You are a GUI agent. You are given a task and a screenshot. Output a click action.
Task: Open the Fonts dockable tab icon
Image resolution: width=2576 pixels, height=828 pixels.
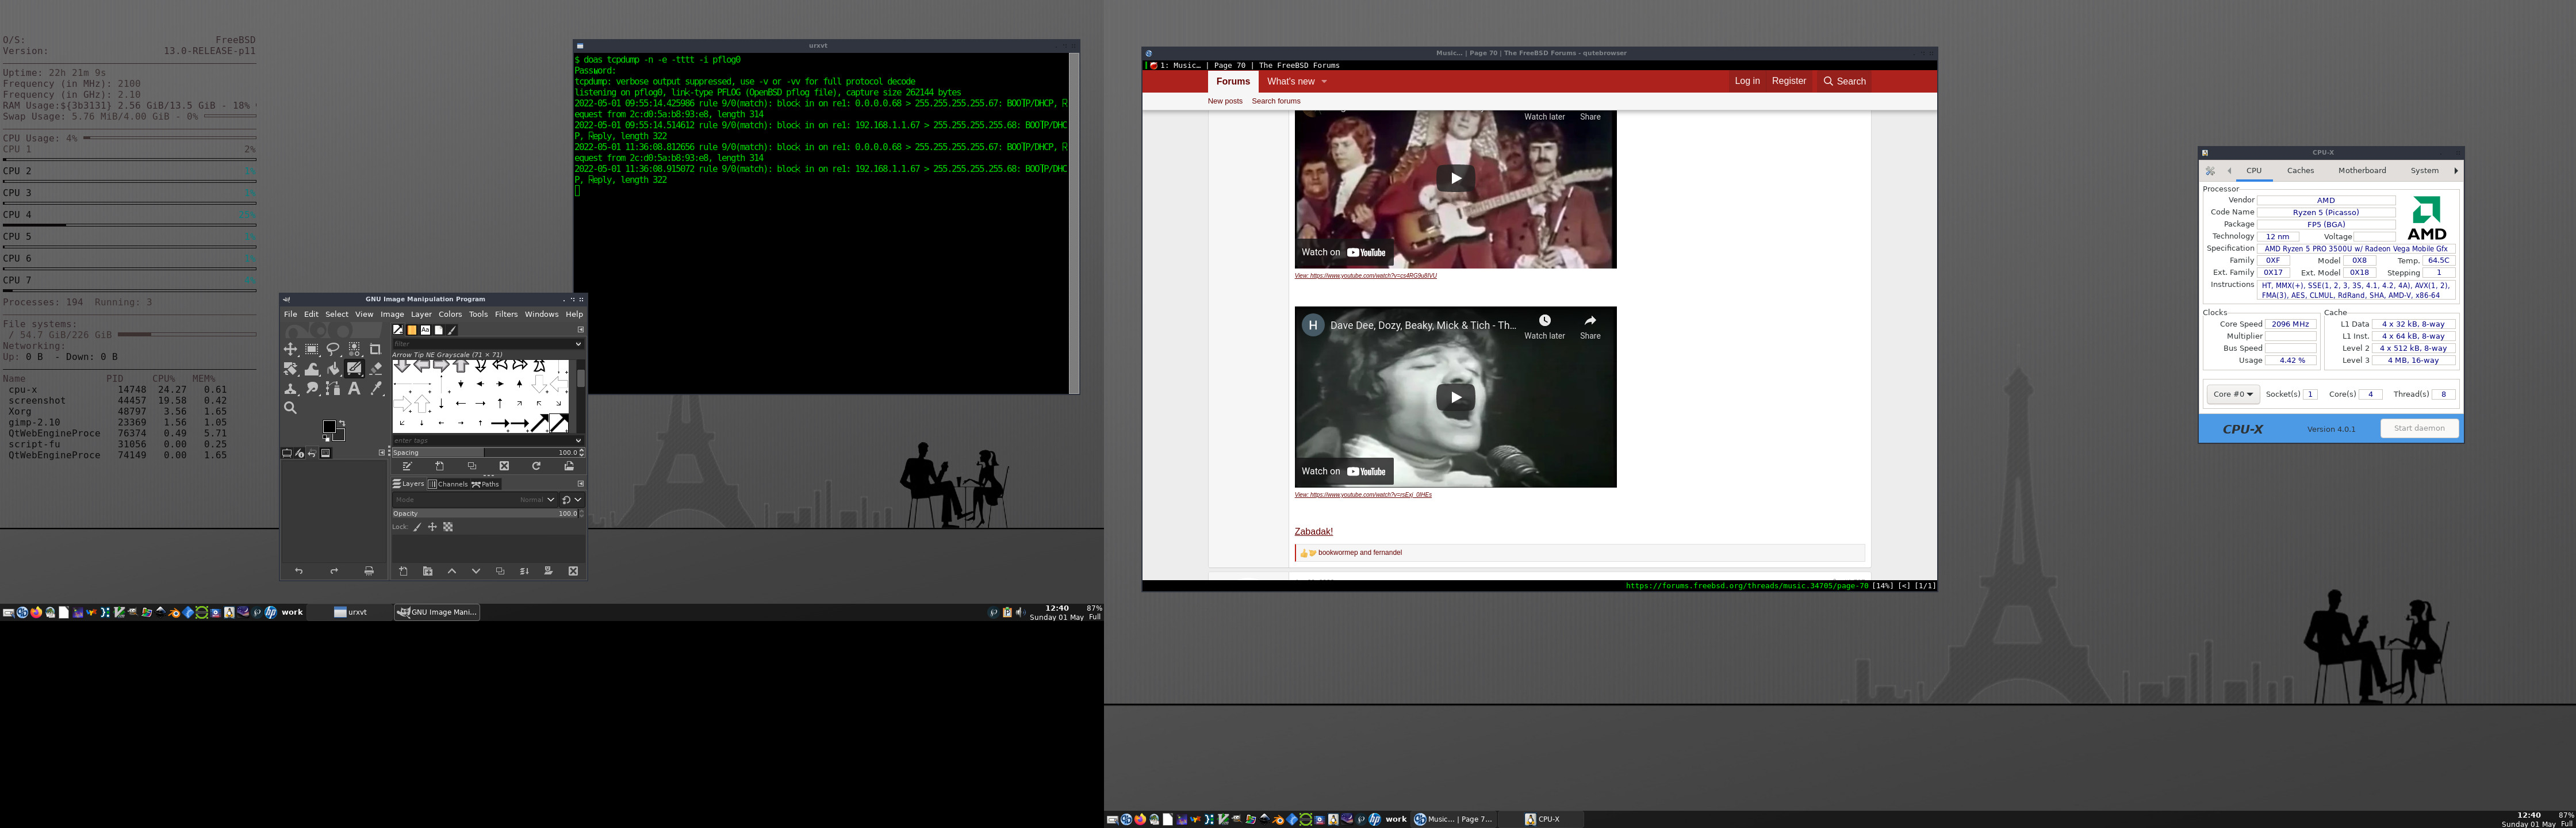(x=425, y=330)
